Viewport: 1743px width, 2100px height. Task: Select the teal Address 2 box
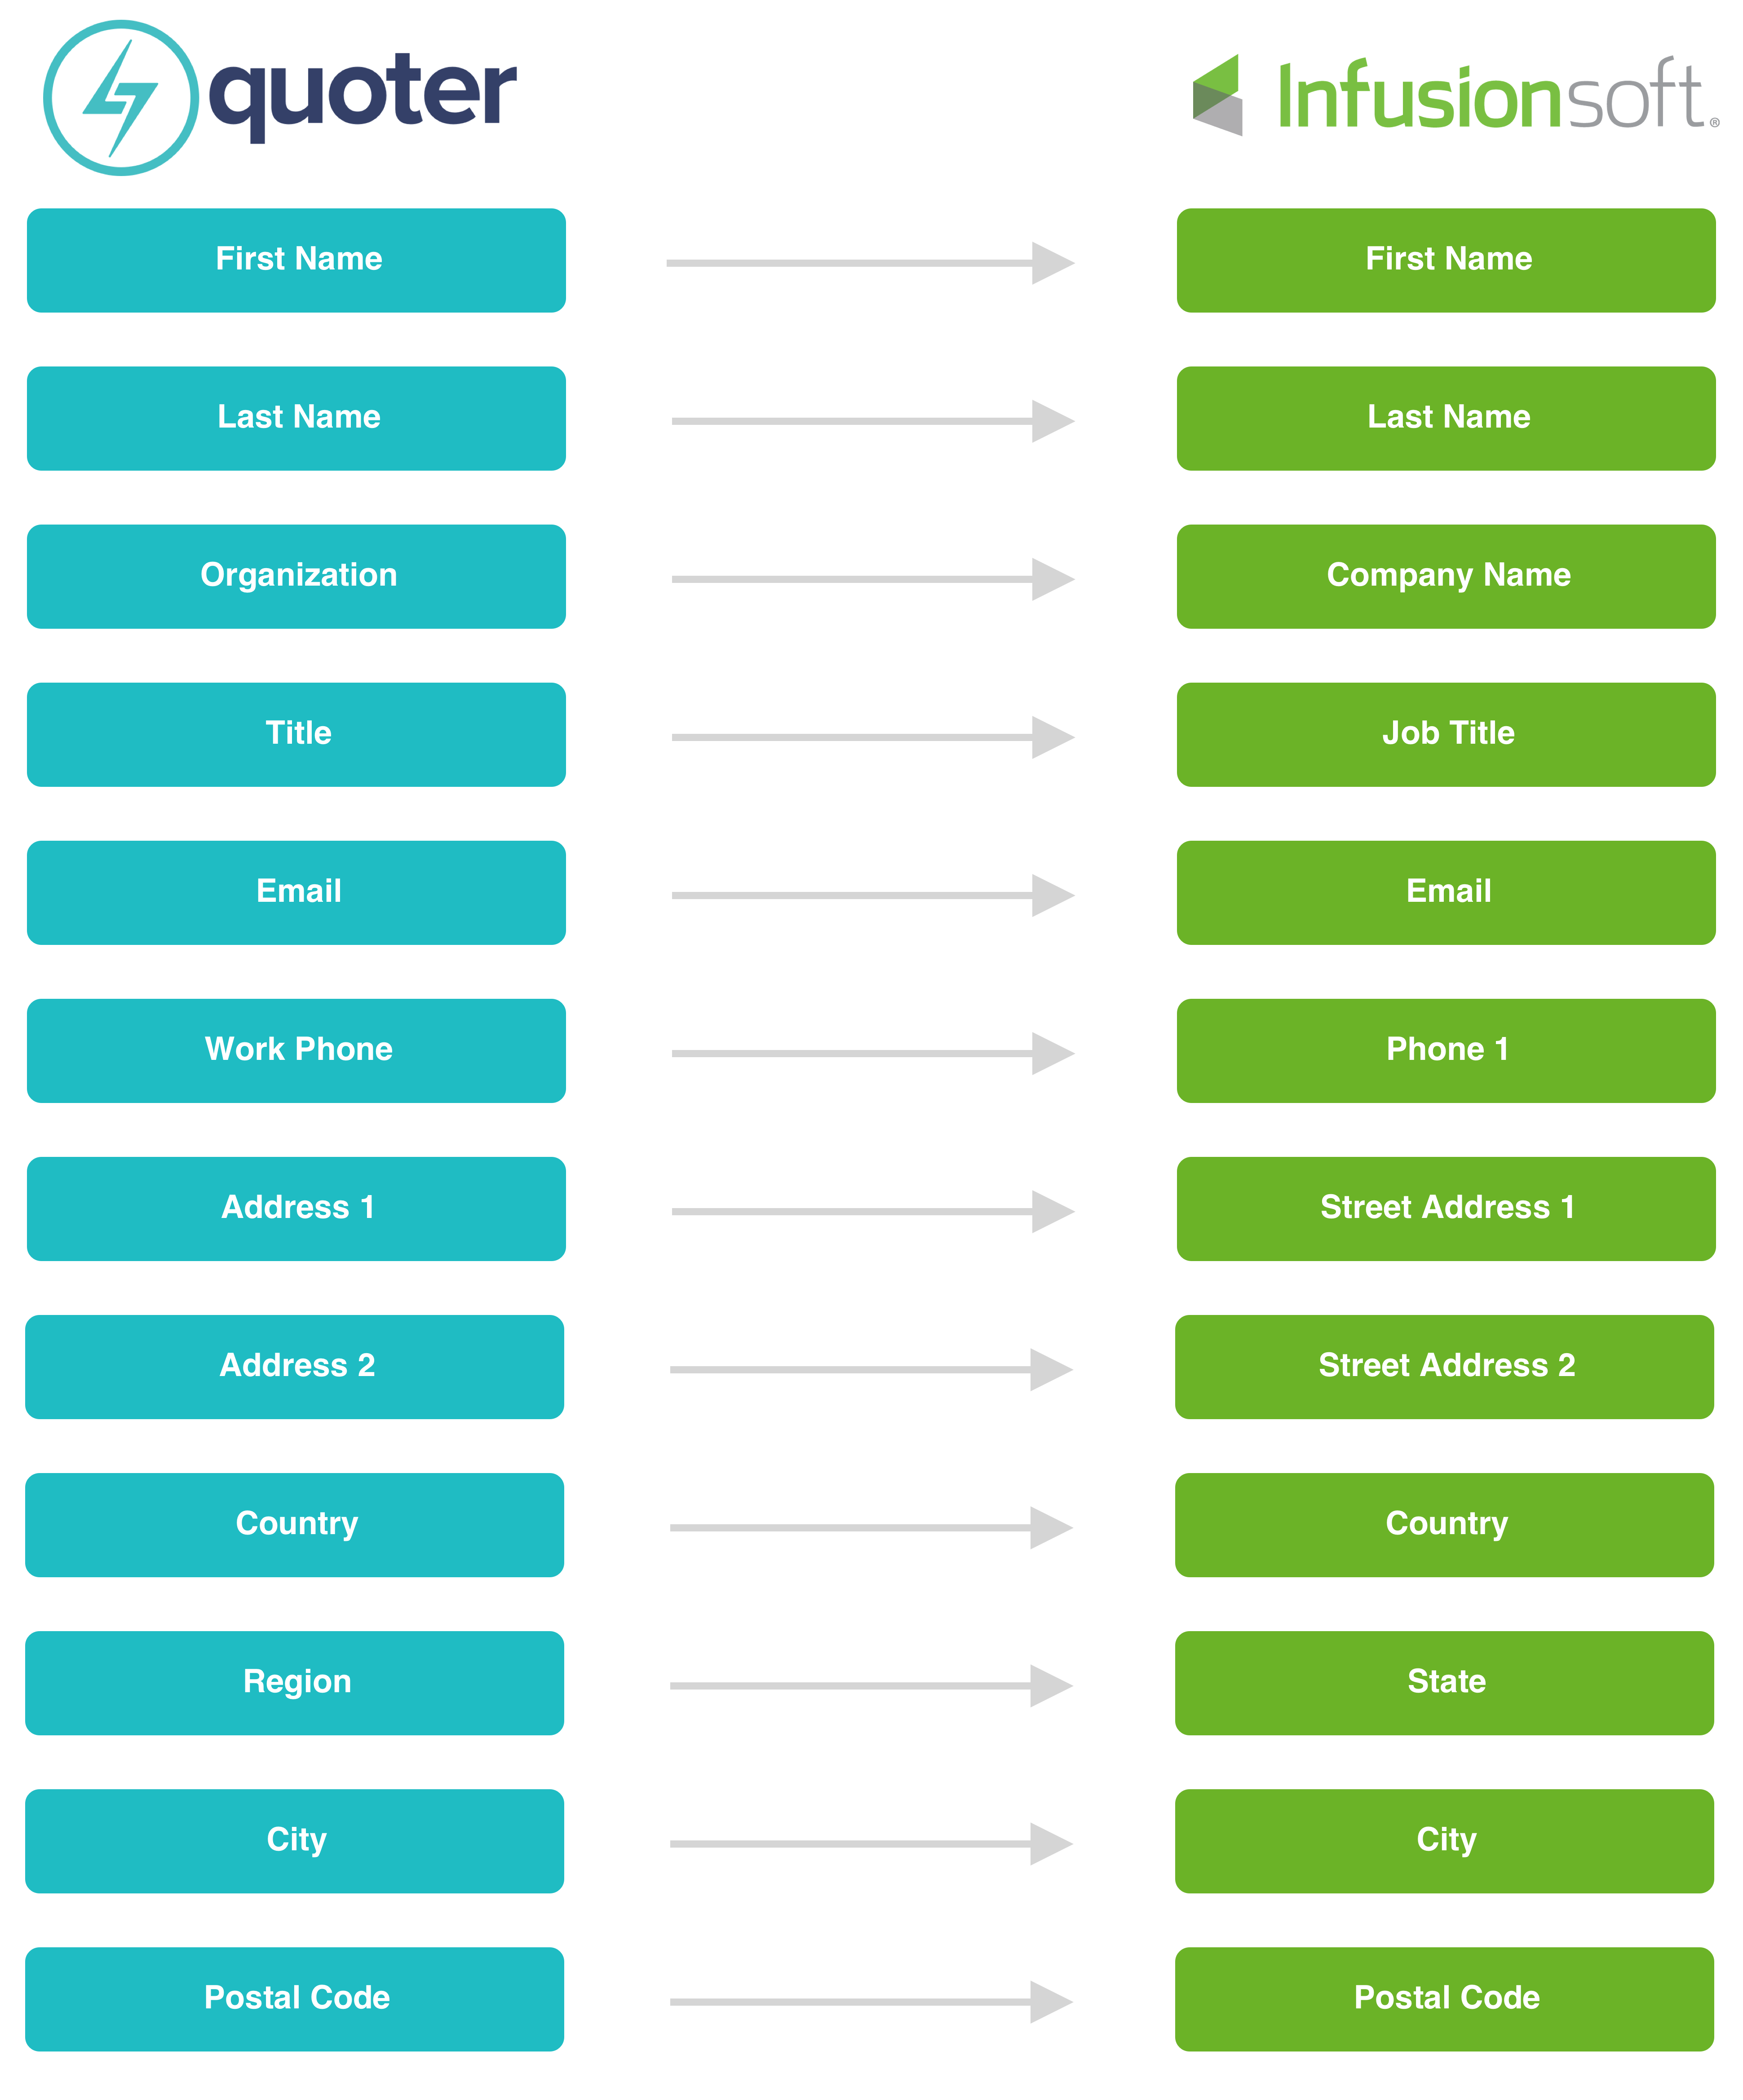294,1366
